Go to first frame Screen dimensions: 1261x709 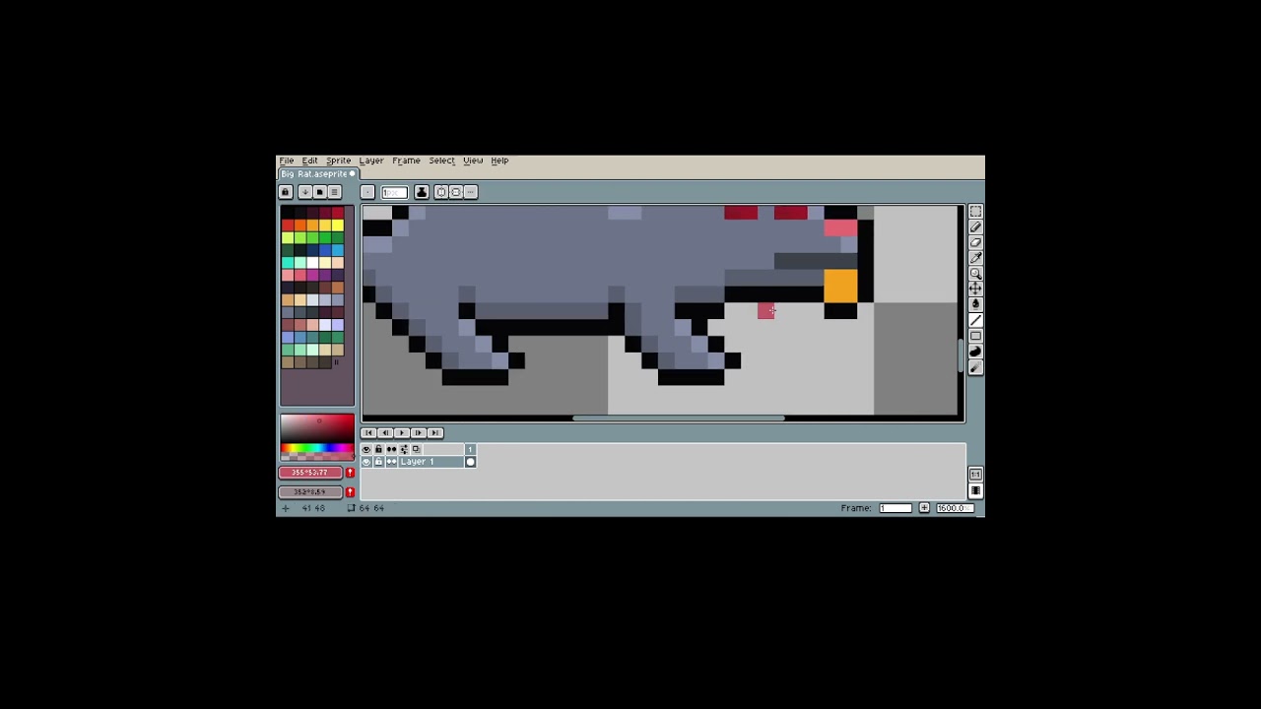pyautogui.click(x=368, y=433)
